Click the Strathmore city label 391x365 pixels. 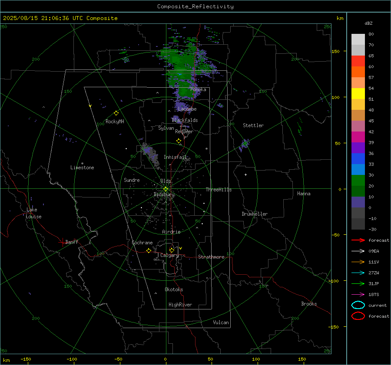point(211,257)
